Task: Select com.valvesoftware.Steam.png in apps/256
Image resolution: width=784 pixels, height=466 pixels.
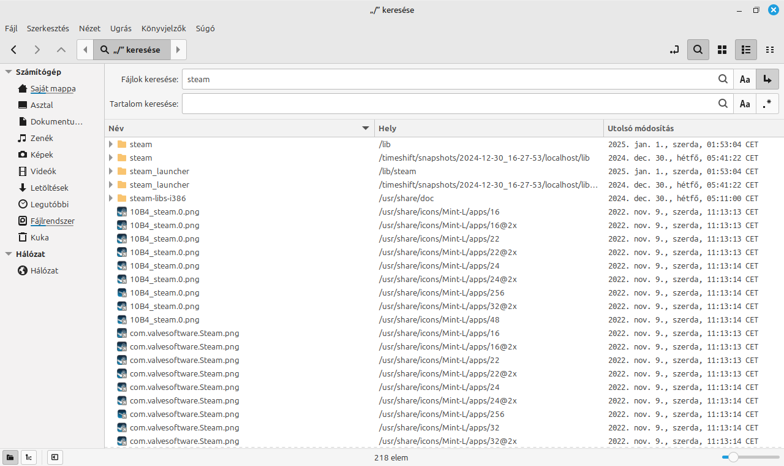Action: (x=184, y=414)
